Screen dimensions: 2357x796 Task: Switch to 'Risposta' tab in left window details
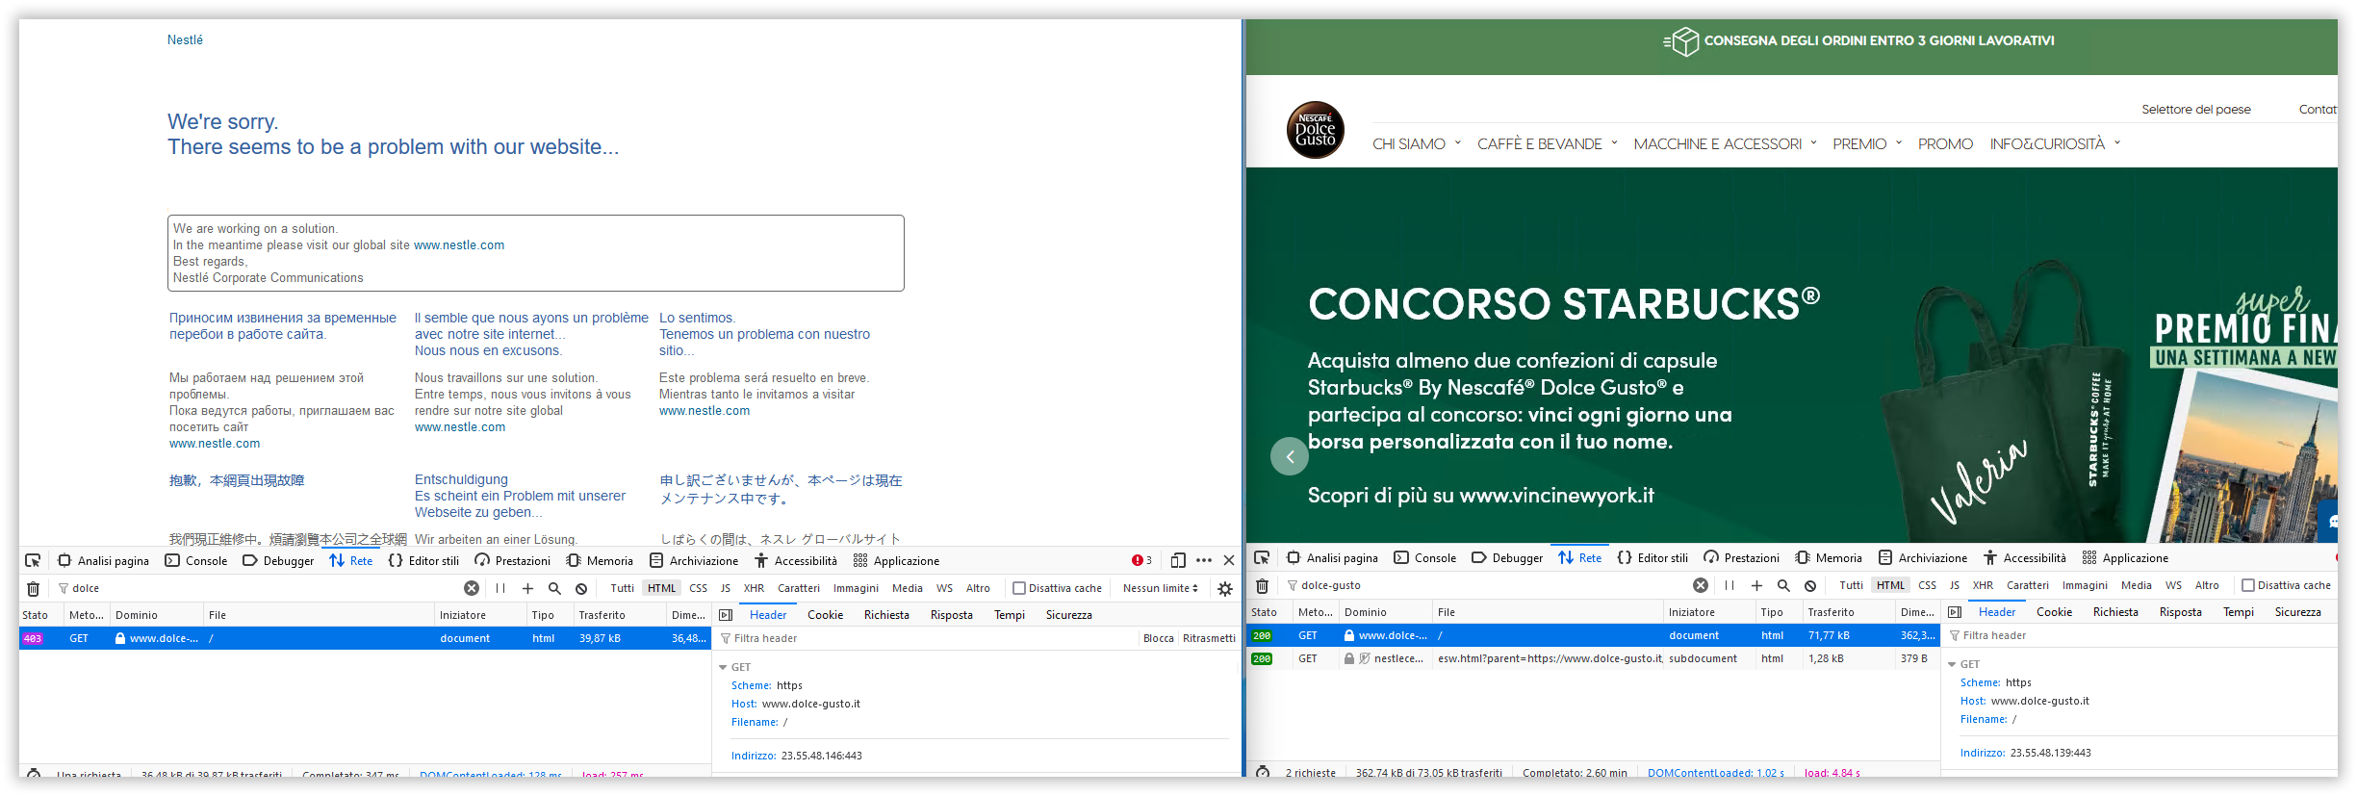pos(951,615)
